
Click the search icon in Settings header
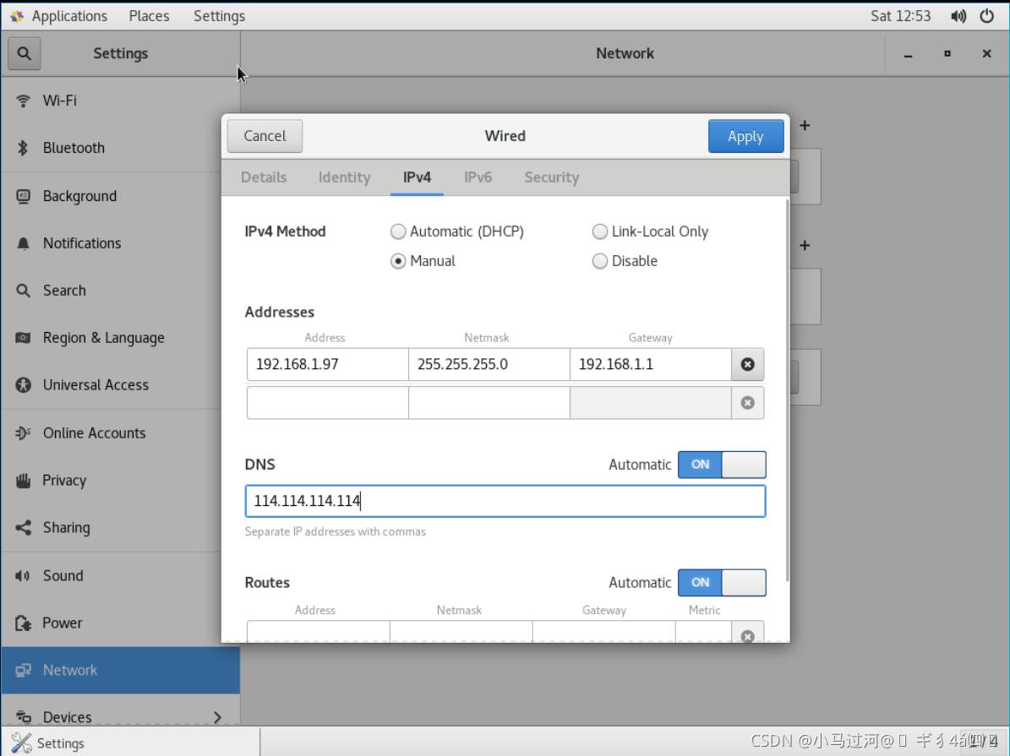(x=24, y=53)
